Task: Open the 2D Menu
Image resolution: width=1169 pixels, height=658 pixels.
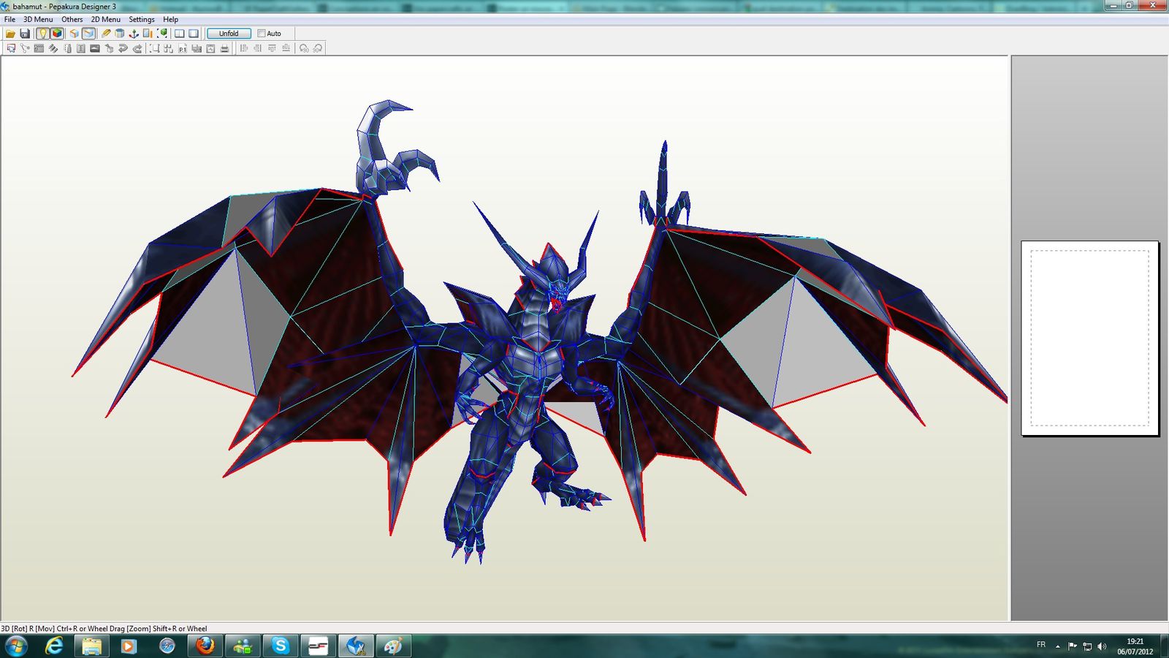Action: (x=105, y=20)
